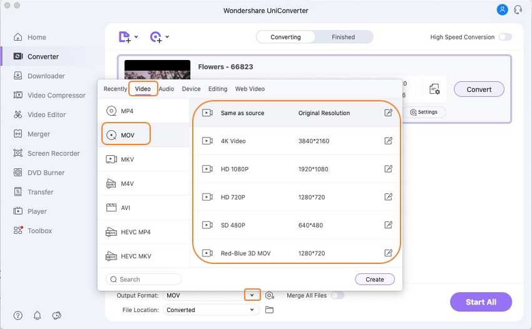Click edit icon for 4K Video preset

pos(388,141)
